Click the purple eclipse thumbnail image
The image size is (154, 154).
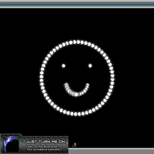[x=10, y=144]
